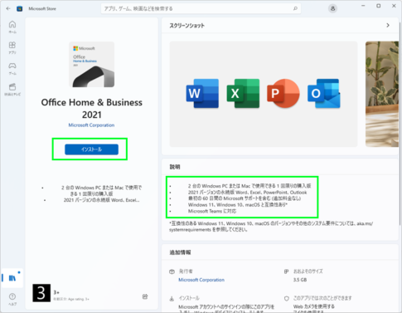Click the blue Install button
The width and height of the screenshot is (402, 313).
tap(91, 149)
